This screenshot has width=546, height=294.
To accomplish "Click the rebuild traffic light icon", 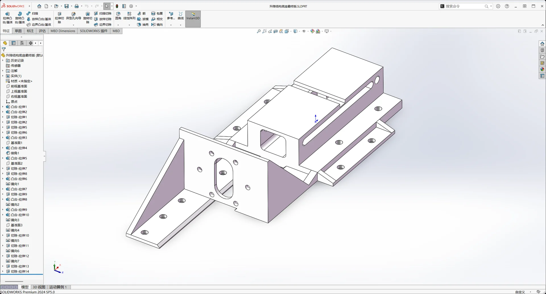I will (x=117, y=6).
